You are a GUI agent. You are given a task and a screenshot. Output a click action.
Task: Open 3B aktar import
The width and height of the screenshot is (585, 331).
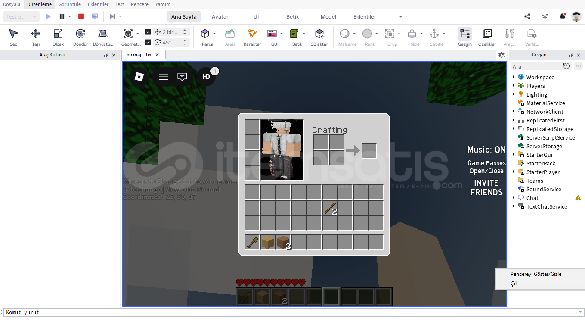point(319,37)
